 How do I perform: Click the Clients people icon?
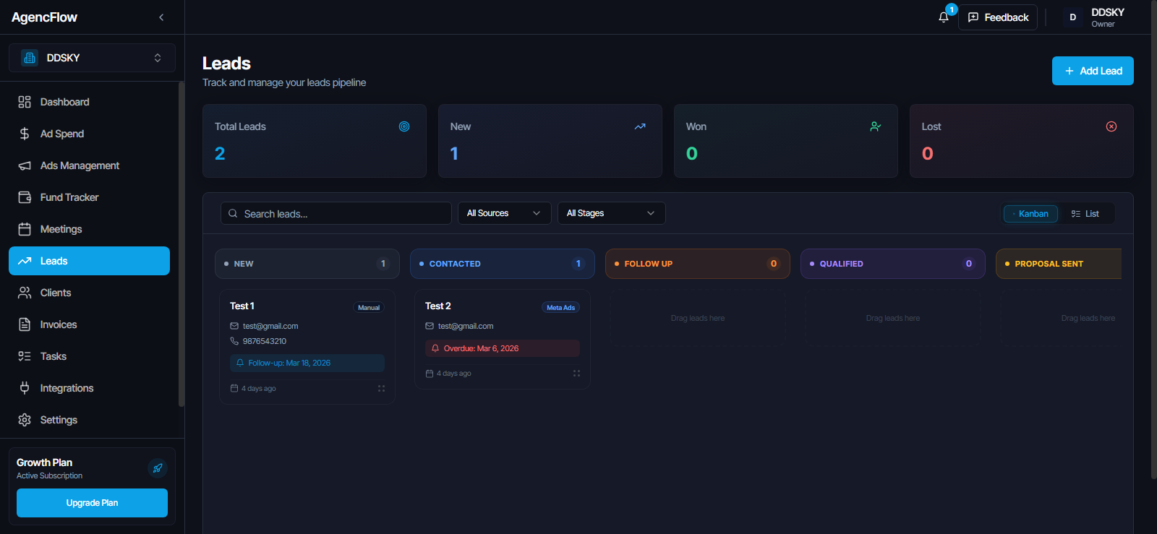click(x=25, y=293)
